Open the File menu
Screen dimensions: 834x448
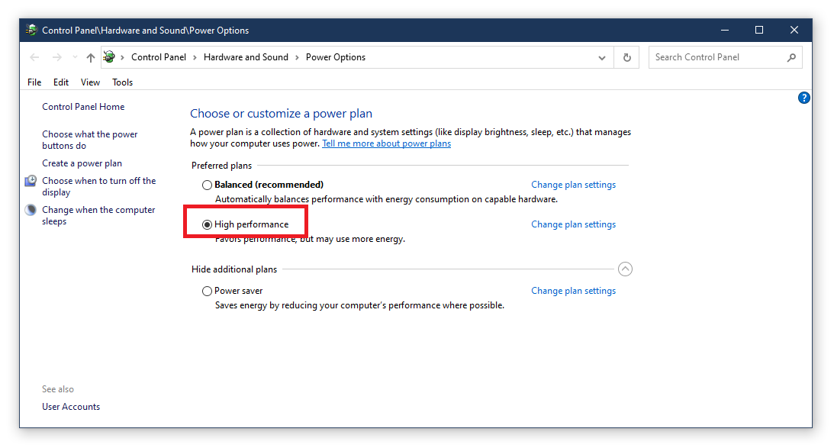(34, 82)
